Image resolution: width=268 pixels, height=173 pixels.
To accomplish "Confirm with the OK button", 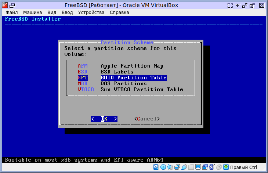I will pos(104,119).
